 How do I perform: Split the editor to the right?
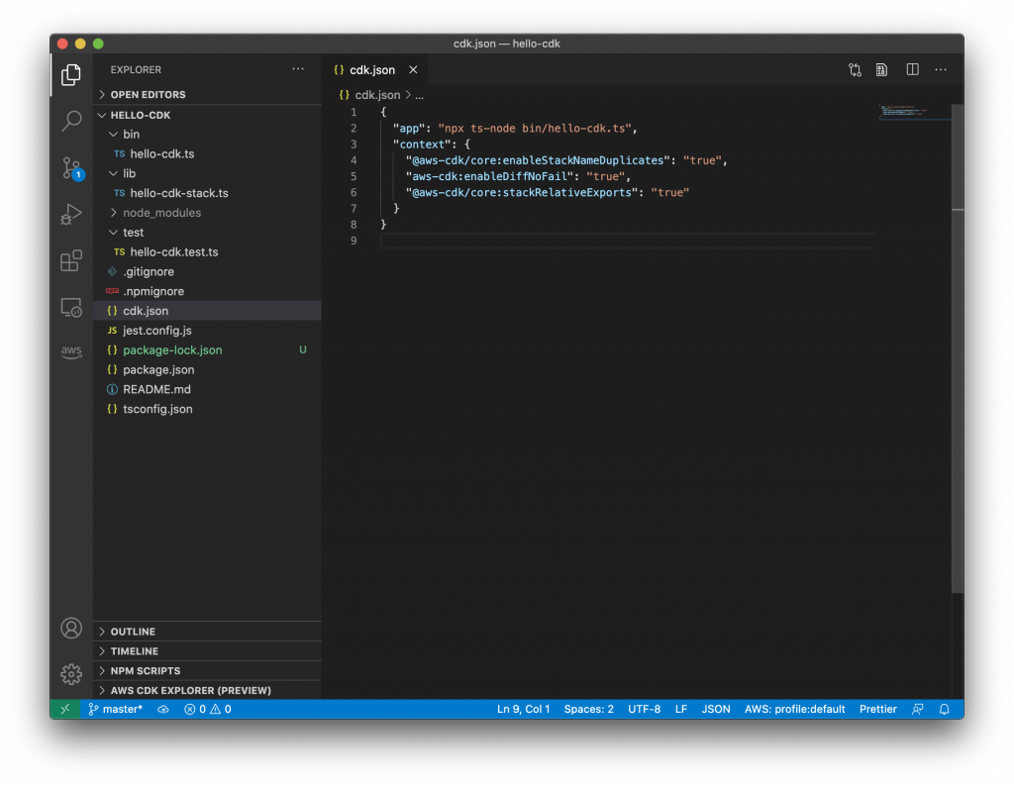[x=912, y=70]
